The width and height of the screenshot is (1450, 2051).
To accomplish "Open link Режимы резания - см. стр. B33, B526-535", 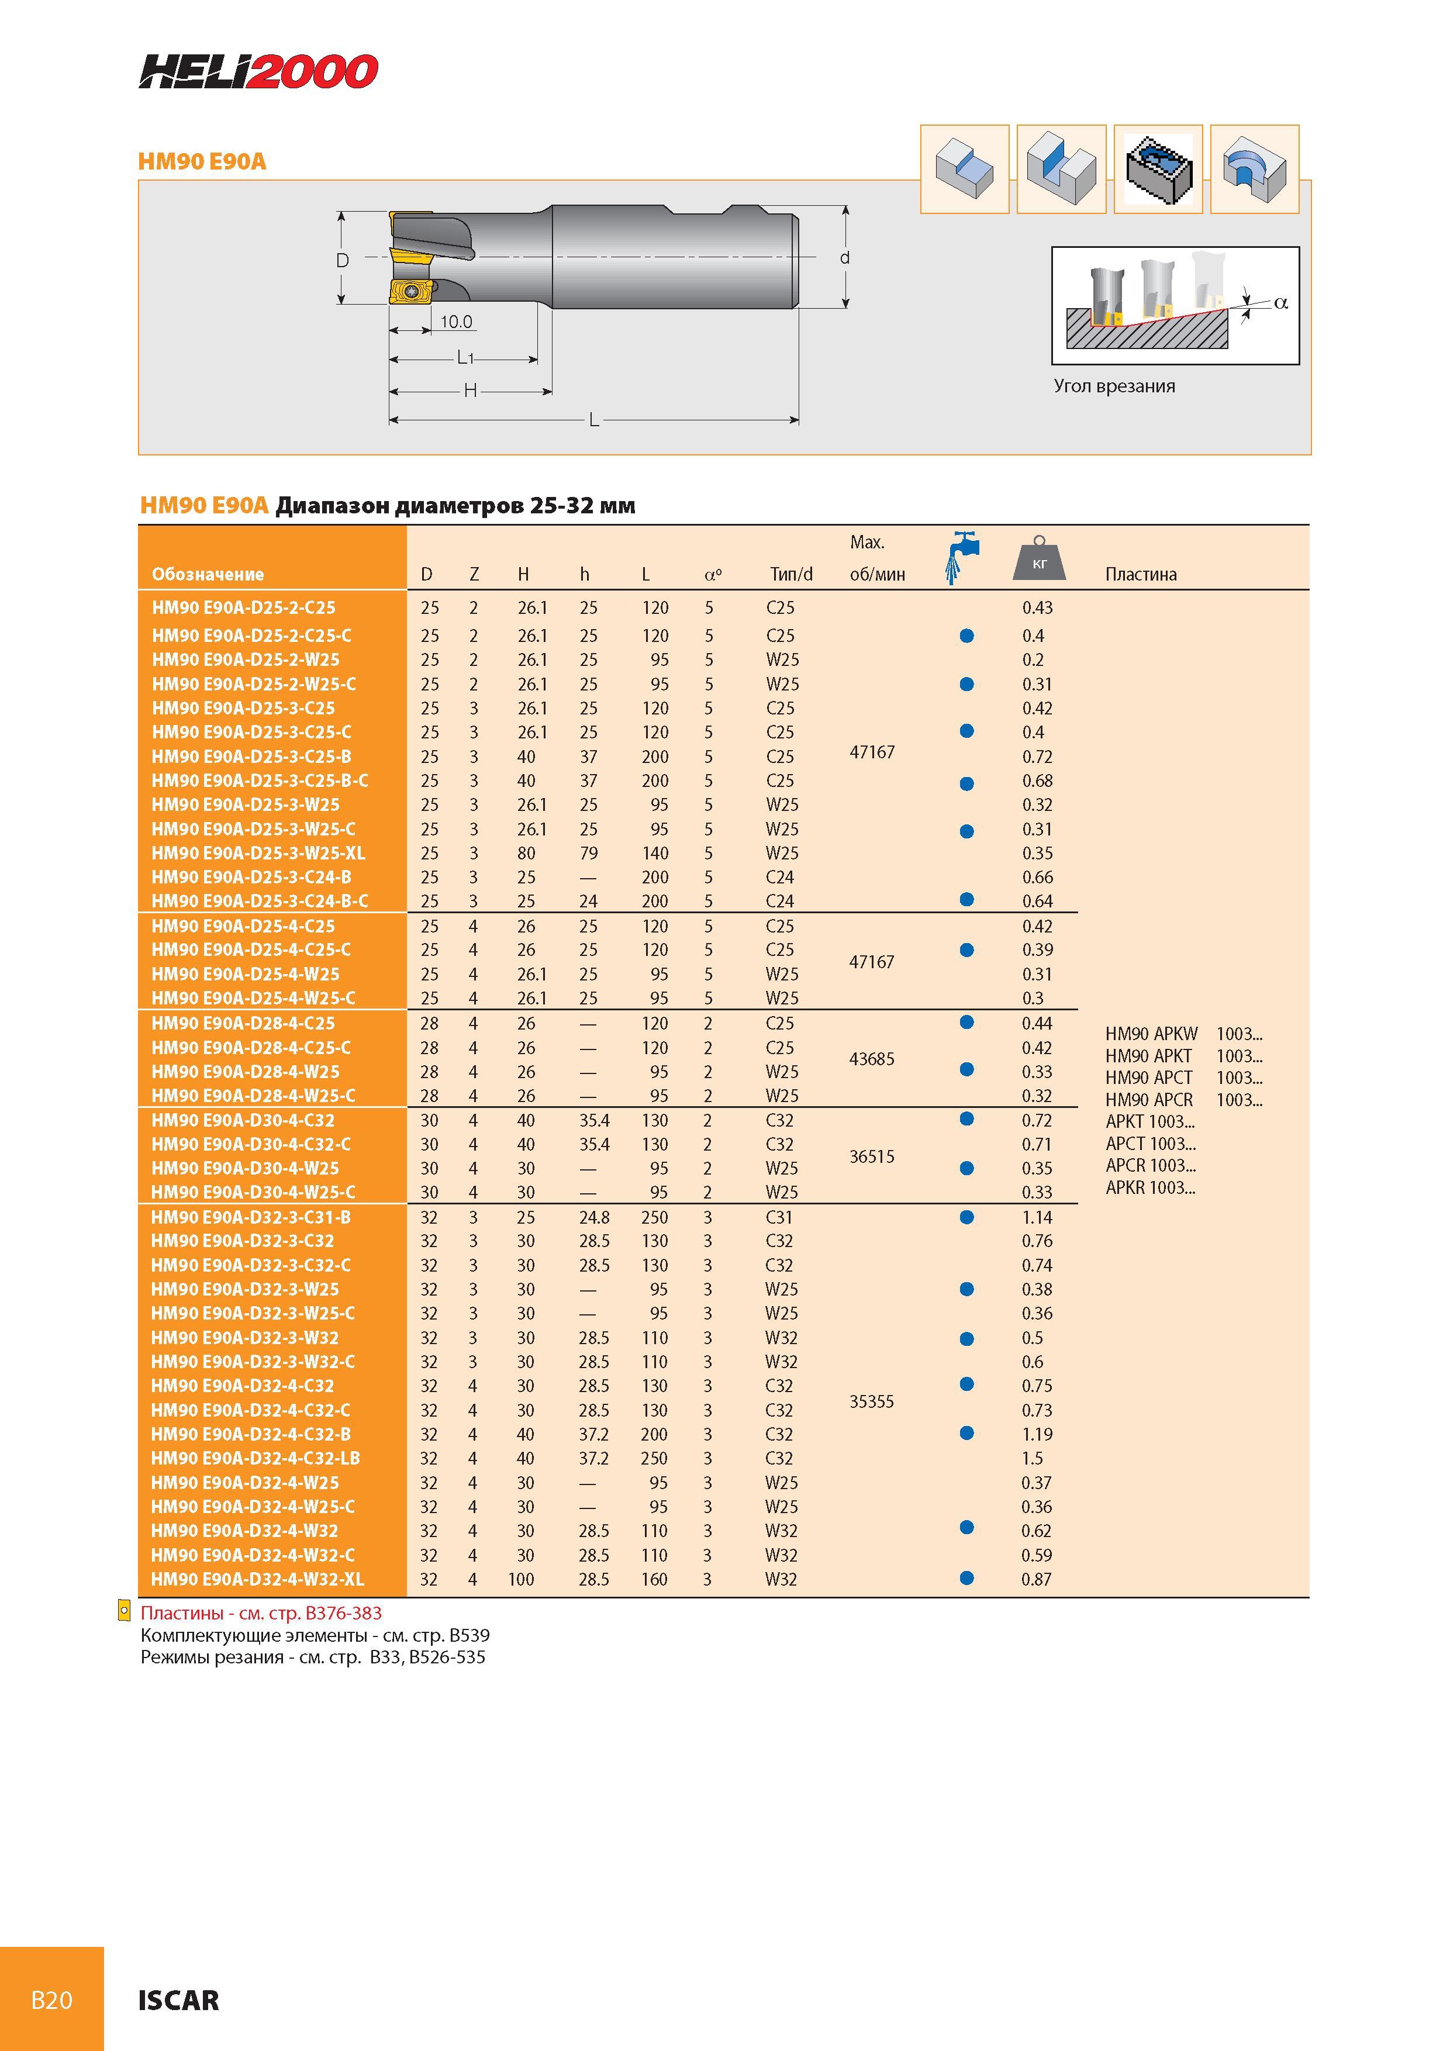I will [x=313, y=1657].
